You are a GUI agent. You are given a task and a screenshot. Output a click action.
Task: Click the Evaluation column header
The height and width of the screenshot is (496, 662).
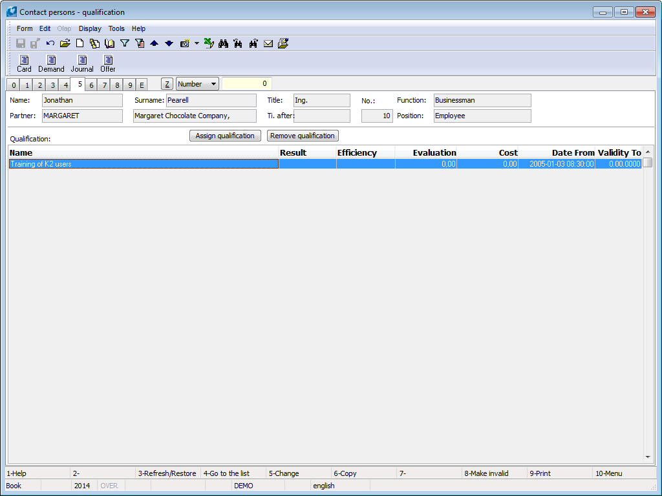[x=426, y=152]
